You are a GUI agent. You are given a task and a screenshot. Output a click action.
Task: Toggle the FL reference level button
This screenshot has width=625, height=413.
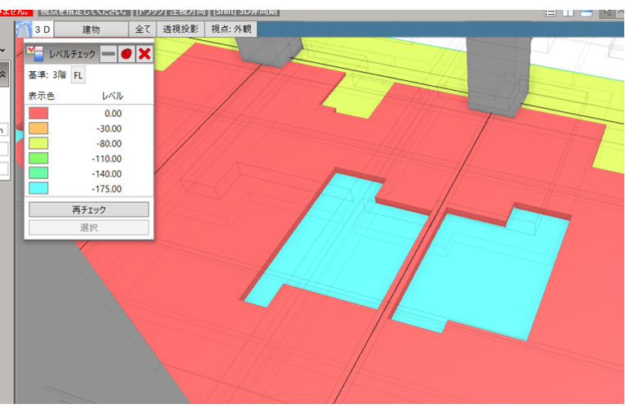[x=78, y=75]
